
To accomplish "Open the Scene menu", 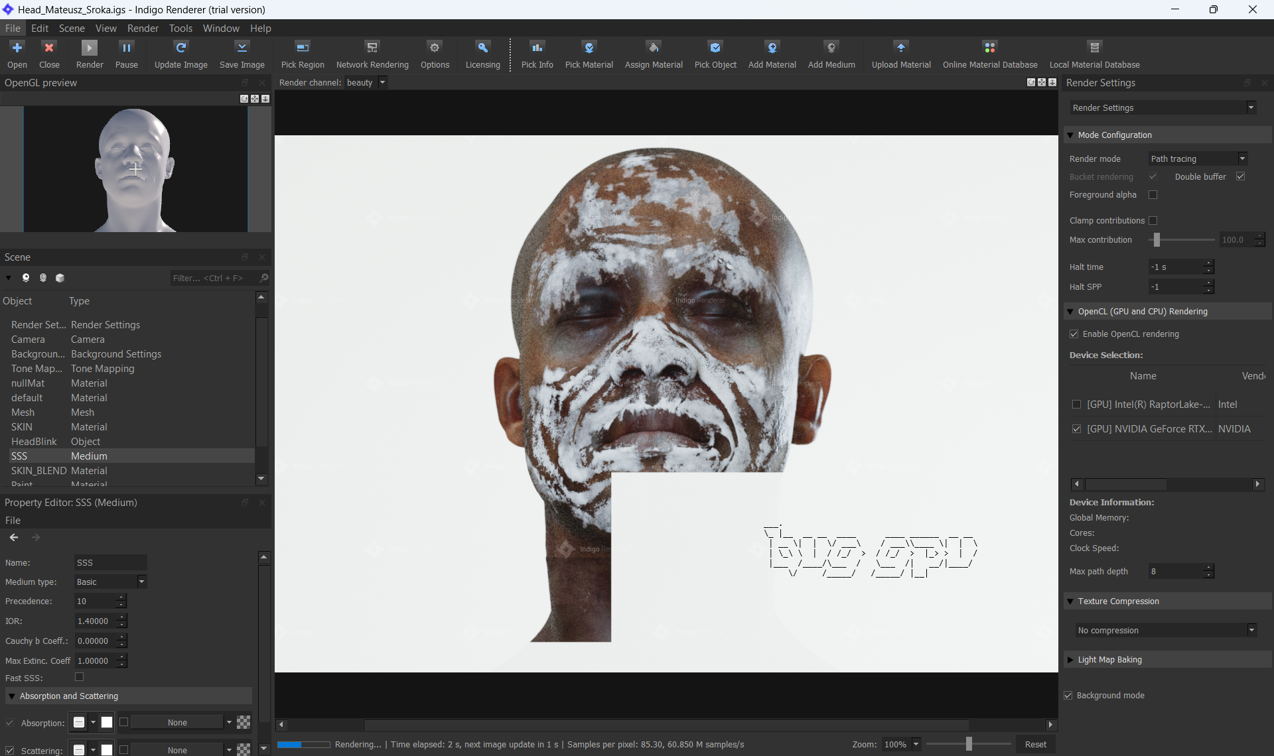I will click(x=72, y=29).
